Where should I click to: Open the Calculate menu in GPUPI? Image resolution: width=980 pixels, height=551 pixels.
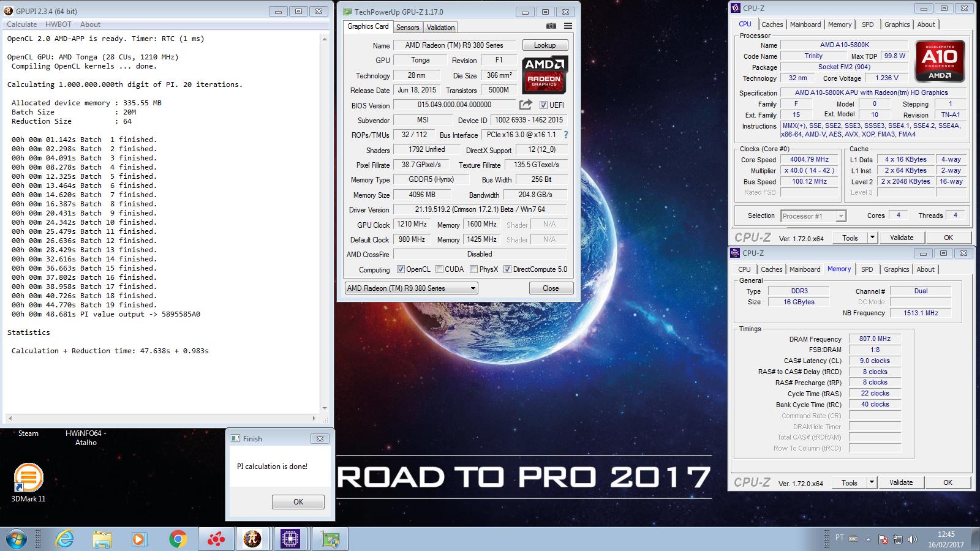pos(22,24)
